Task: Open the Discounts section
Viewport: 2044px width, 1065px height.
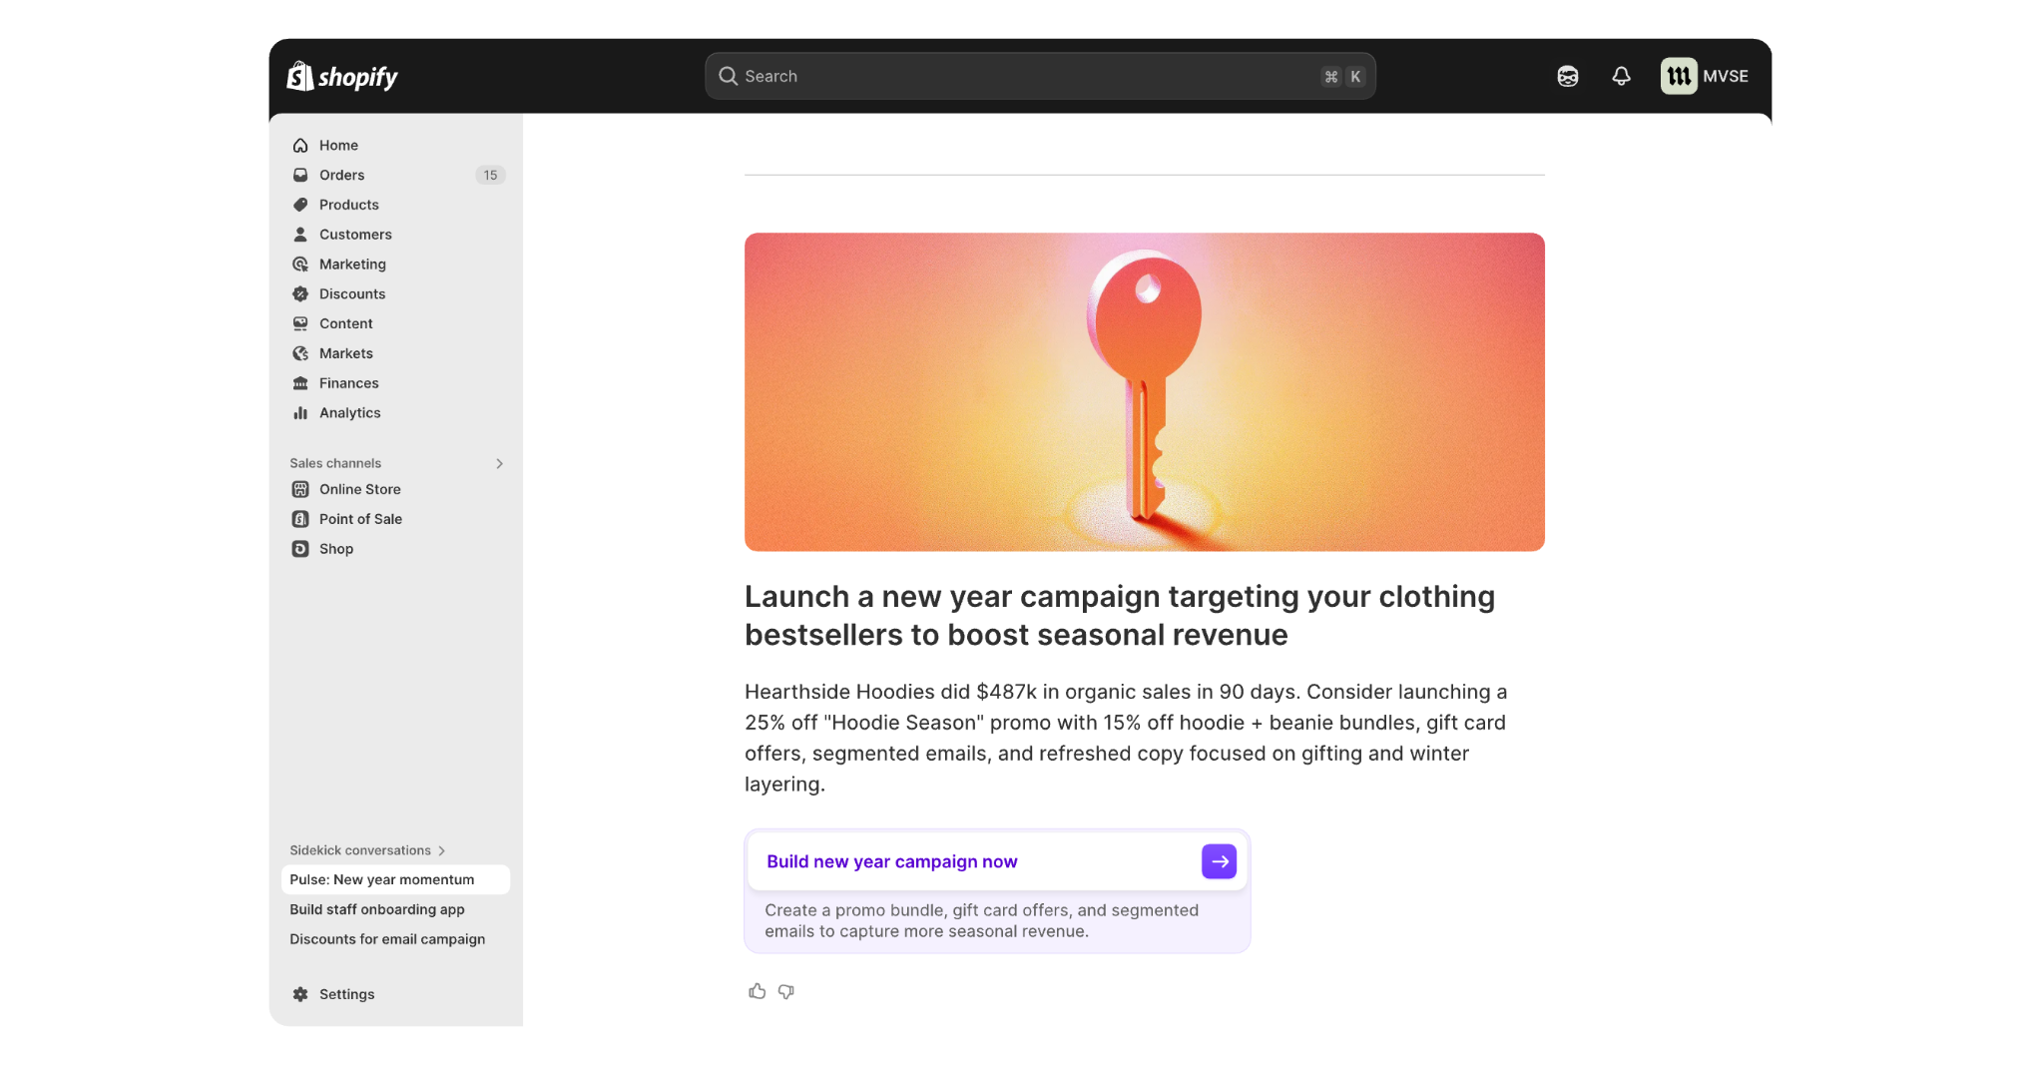Action: click(x=351, y=293)
